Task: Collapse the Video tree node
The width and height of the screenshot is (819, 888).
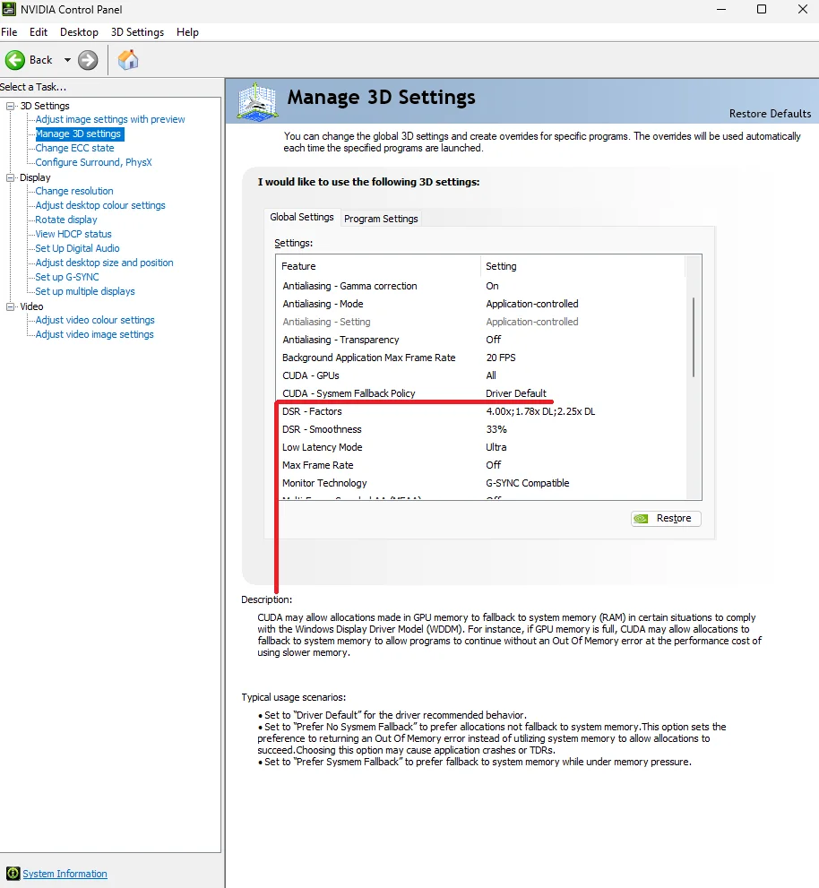Action: [x=10, y=307]
